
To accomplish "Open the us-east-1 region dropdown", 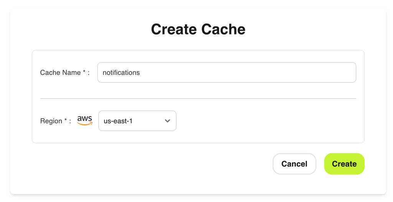I will [x=137, y=121].
